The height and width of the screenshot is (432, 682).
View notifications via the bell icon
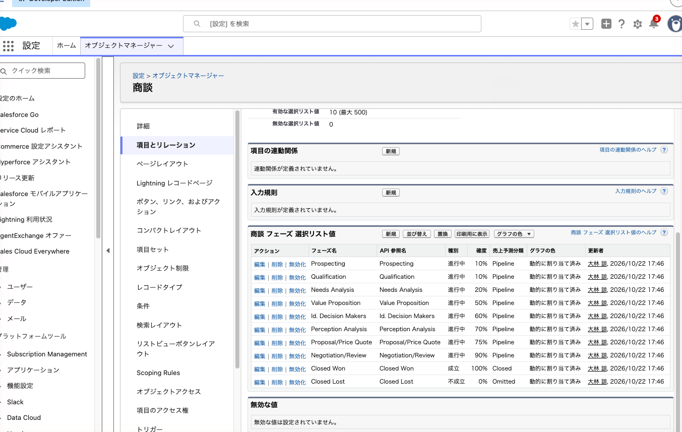(654, 23)
